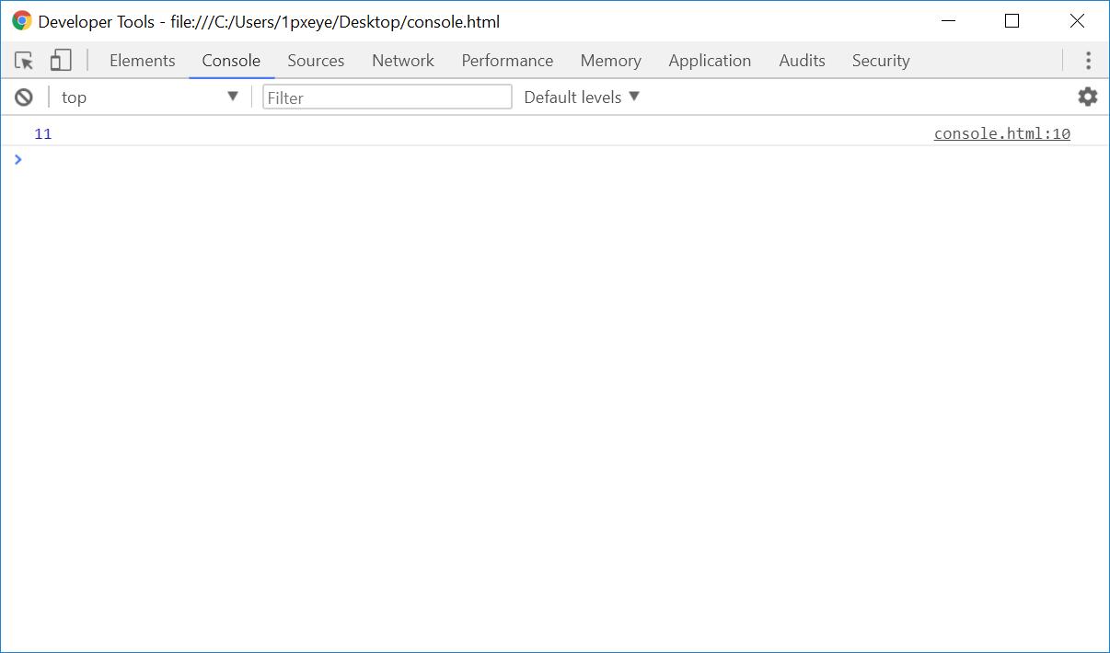Go to the Network tab
Viewport: 1110px width, 653px height.
[x=402, y=61]
